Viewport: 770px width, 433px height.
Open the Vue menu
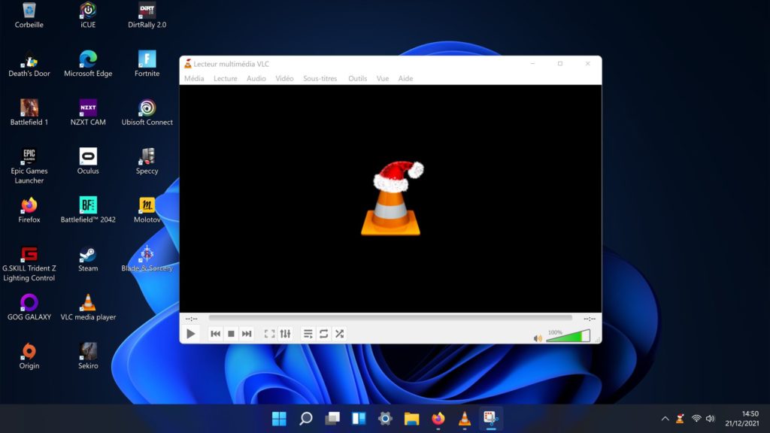click(383, 78)
